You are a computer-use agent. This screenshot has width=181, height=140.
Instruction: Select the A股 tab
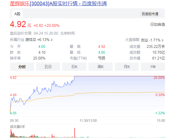coord(17,14)
